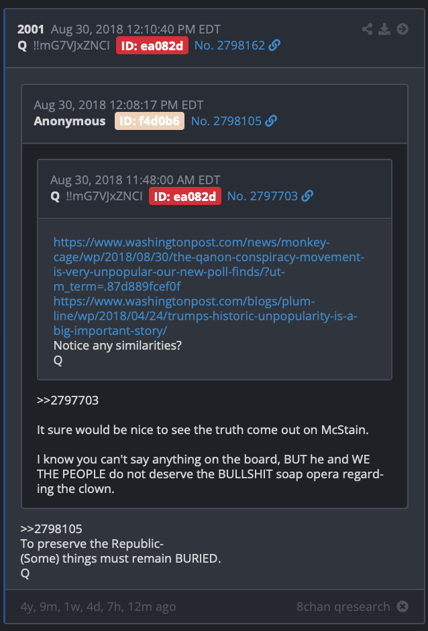
Task: Open post No. 2798105 link
Action: coord(227,121)
